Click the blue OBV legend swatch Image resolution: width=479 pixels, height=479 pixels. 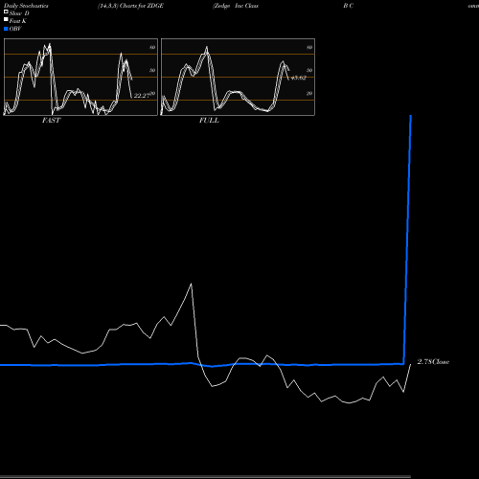(6, 29)
